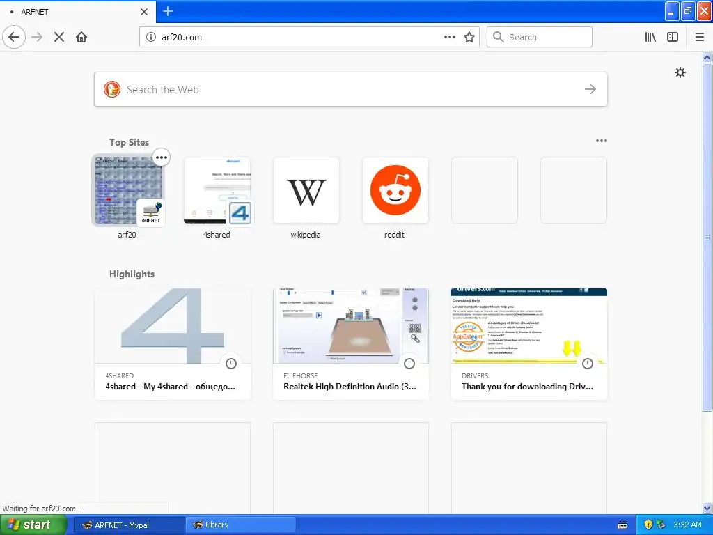The width and height of the screenshot is (713, 535).
Task: Open page actions menu in address bar
Action: click(450, 37)
